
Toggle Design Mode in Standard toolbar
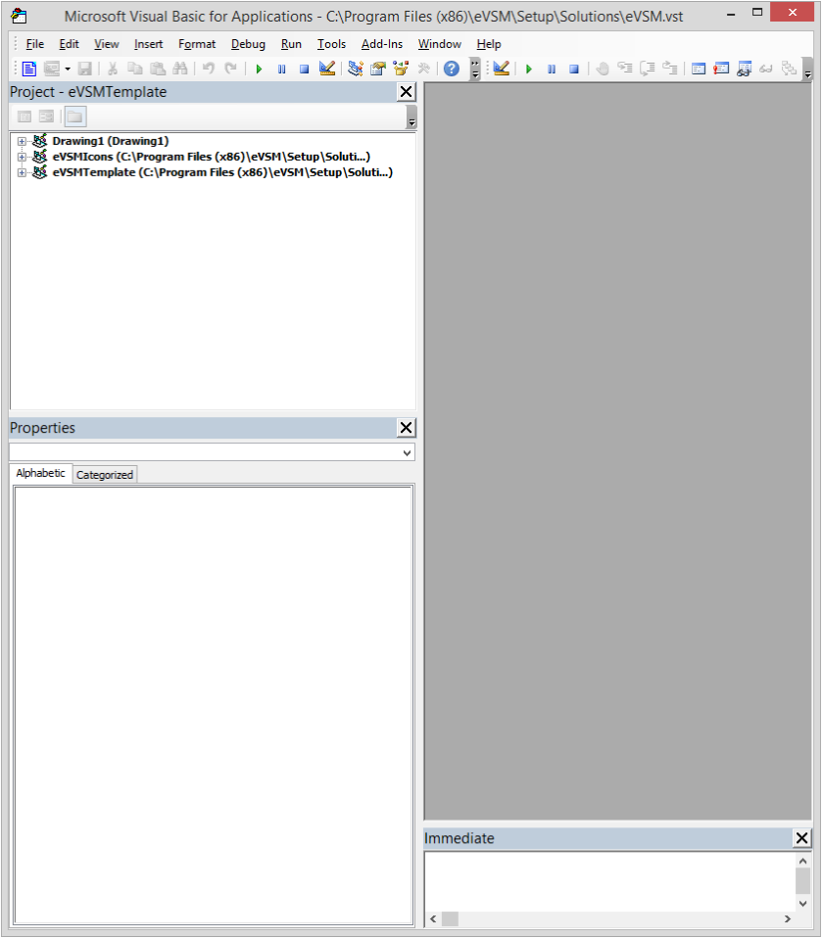pyautogui.click(x=327, y=69)
